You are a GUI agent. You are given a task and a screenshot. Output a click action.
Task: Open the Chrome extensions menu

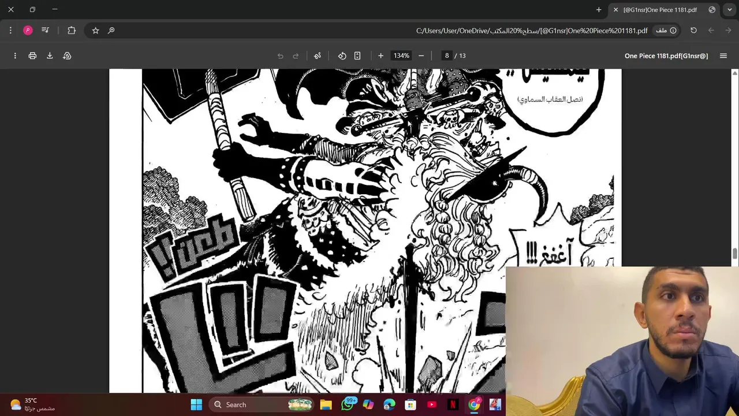(x=72, y=30)
